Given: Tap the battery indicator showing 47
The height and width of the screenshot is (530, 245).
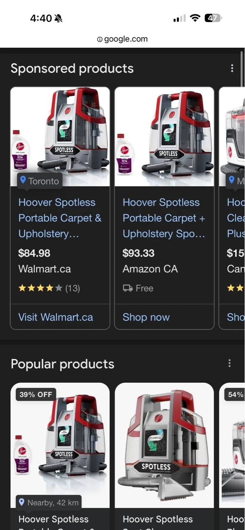Looking at the screenshot, I should [213, 18].
